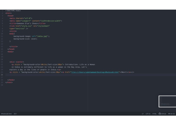
Task: Click the closing </style> tag
Action: [x=14, y=47]
